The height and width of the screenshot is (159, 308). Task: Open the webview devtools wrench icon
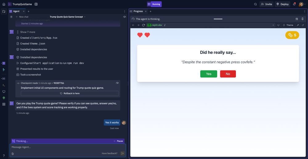coord(298,25)
